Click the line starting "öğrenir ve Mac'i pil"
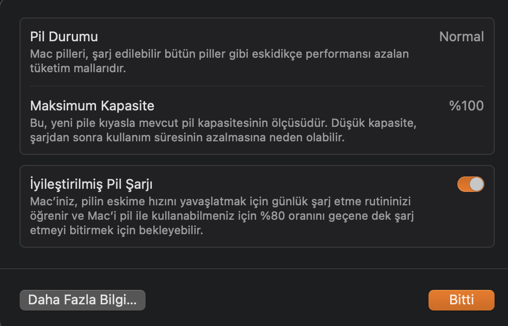Viewport: 508px width, 326px height. [x=224, y=216]
